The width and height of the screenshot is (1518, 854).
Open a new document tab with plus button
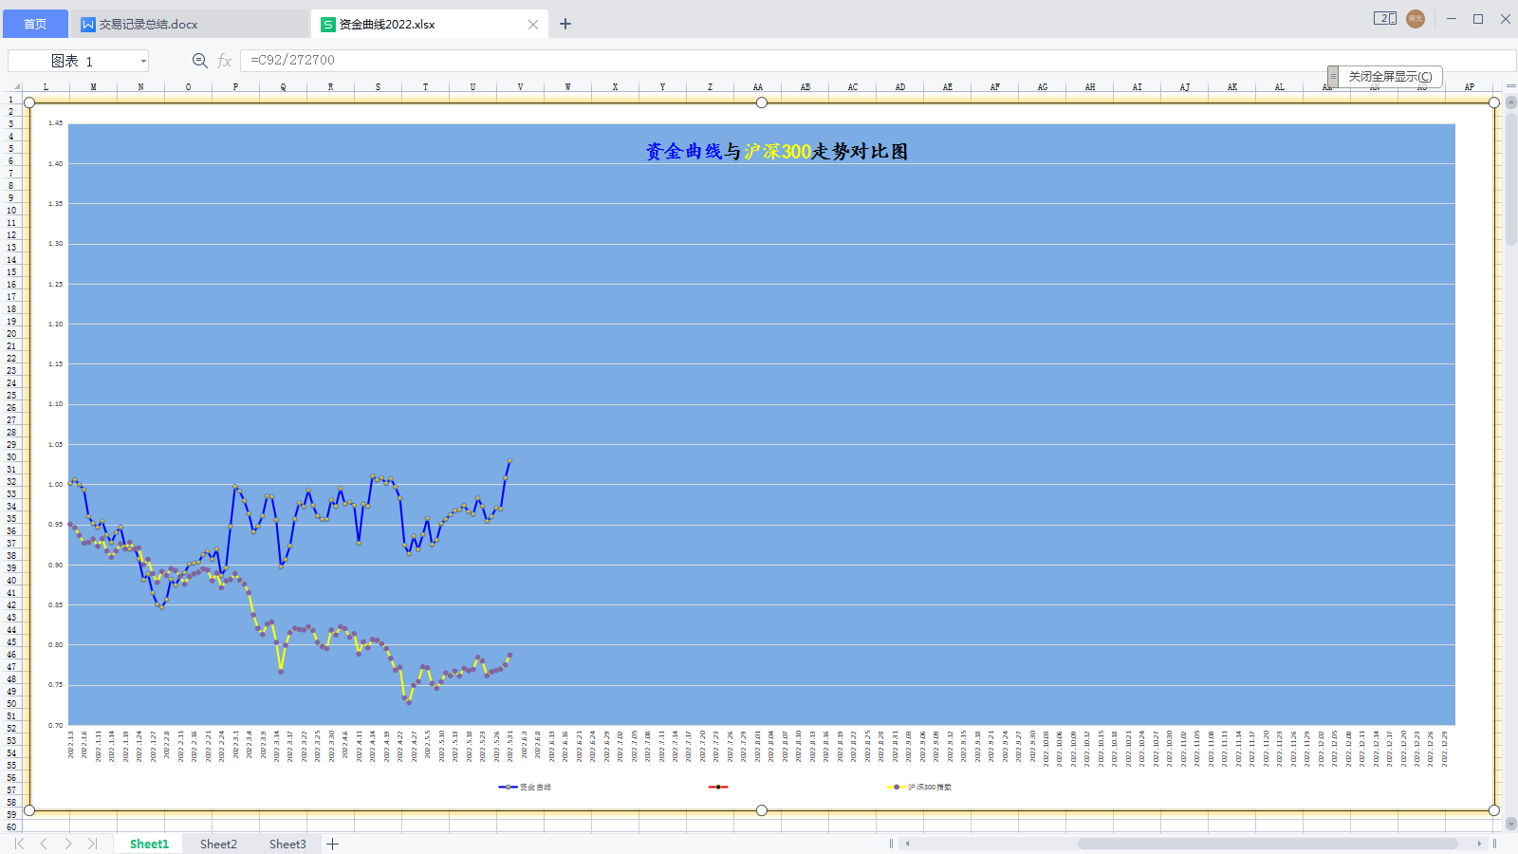coord(565,23)
